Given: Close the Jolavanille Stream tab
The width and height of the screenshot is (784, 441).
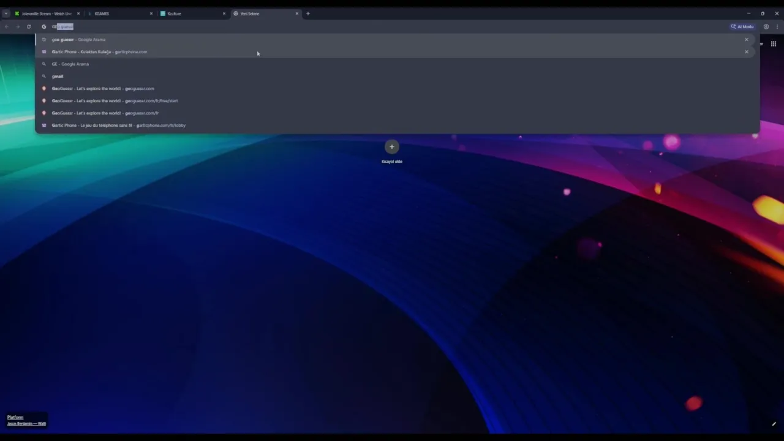Looking at the screenshot, I should (78, 13).
